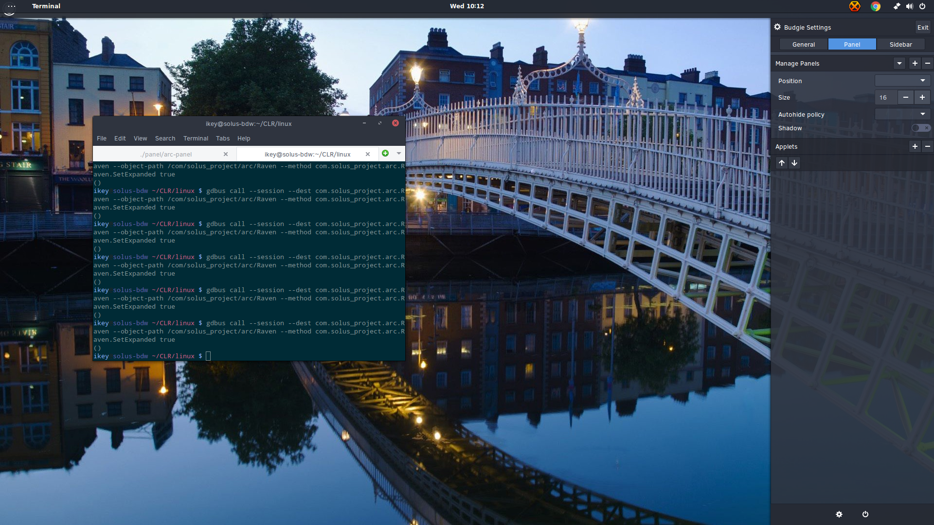Open the Autohide policy dropdown
934x525 pixels.
902,114
